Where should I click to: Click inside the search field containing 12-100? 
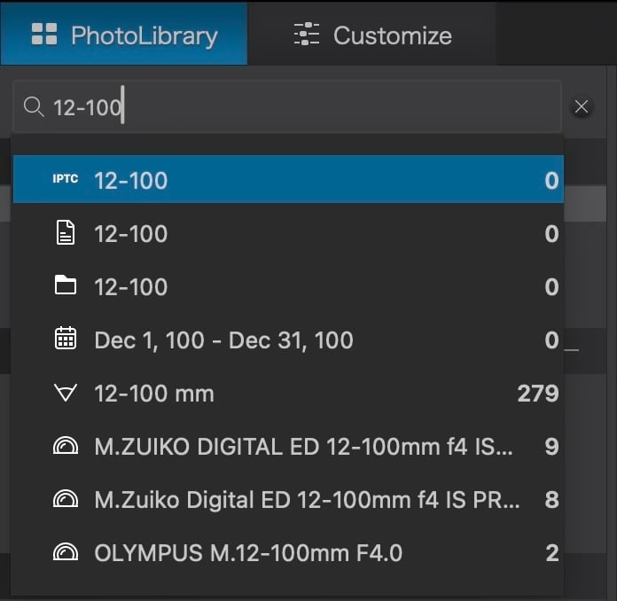301,107
